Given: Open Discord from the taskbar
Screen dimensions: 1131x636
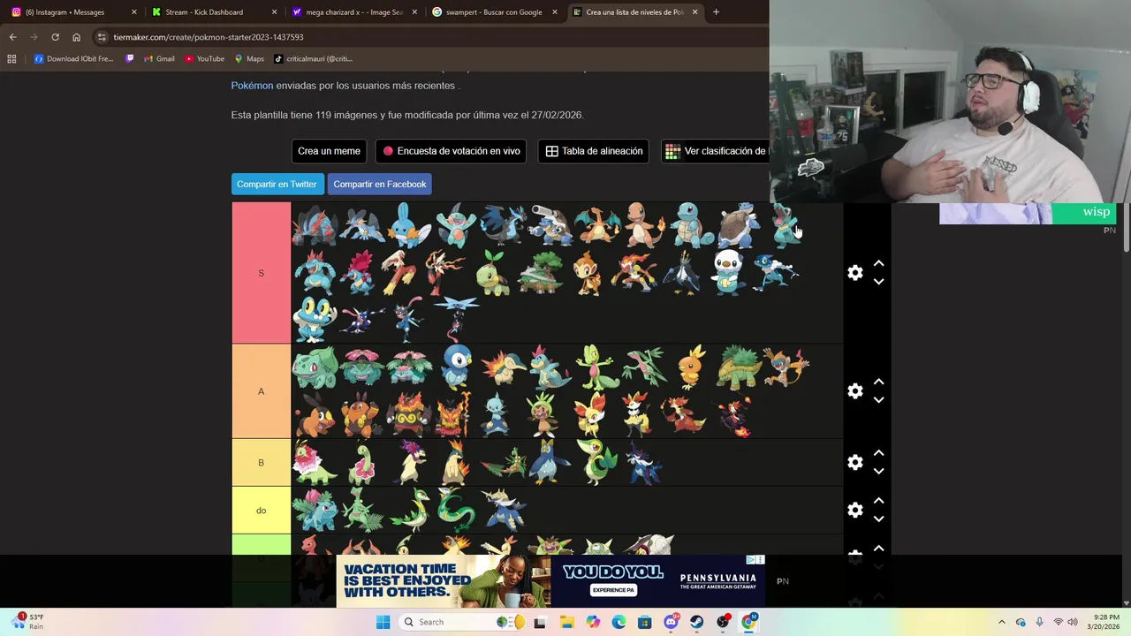Looking at the screenshot, I should pyautogui.click(x=671, y=622).
